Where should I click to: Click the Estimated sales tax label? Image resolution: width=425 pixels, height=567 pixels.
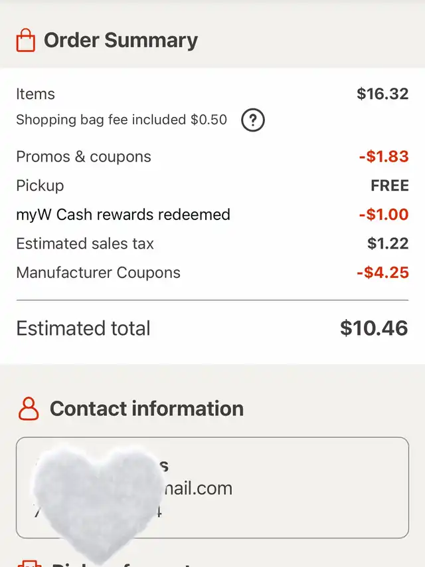click(85, 244)
